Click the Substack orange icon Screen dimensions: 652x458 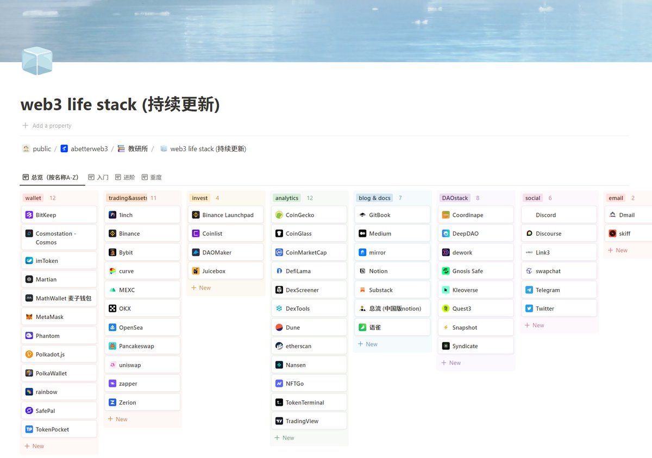coord(362,290)
